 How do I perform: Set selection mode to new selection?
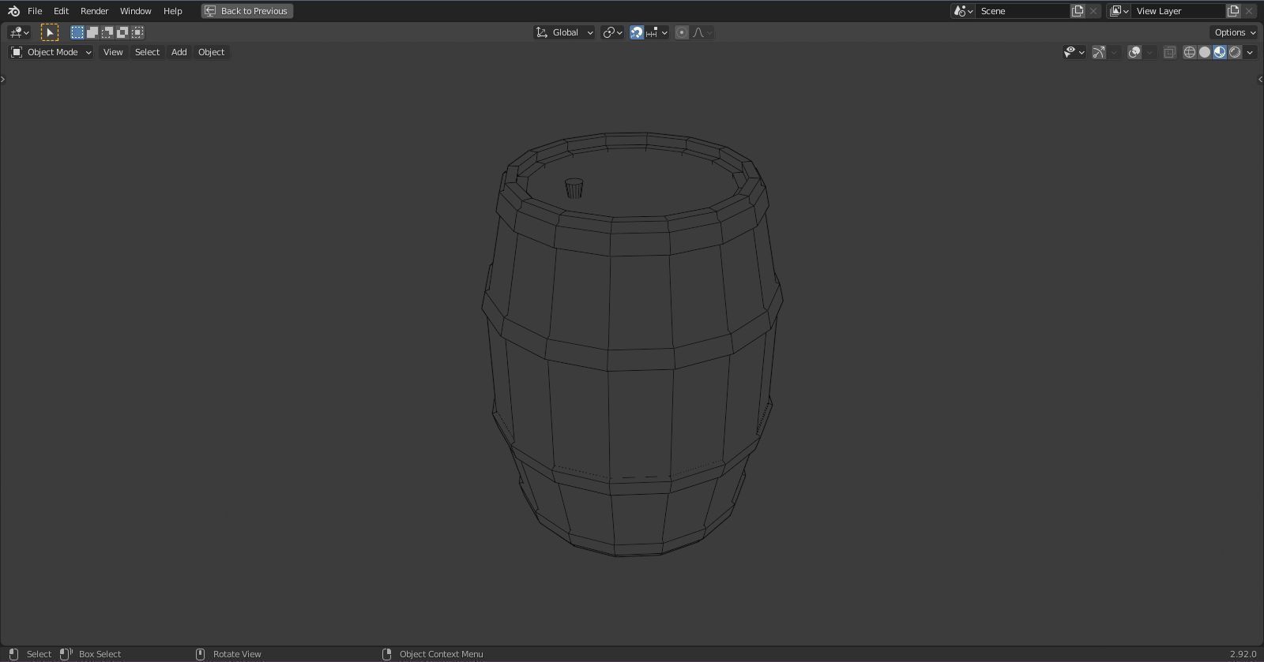click(77, 32)
